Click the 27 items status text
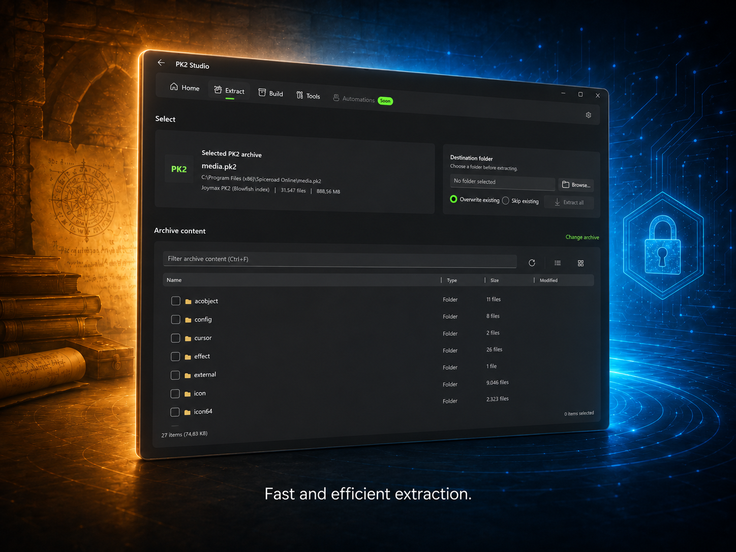Screen dimensions: 736x552 pos(185,434)
